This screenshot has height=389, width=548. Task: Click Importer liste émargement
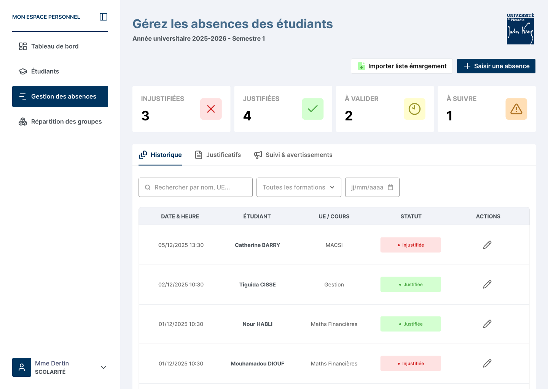point(401,66)
